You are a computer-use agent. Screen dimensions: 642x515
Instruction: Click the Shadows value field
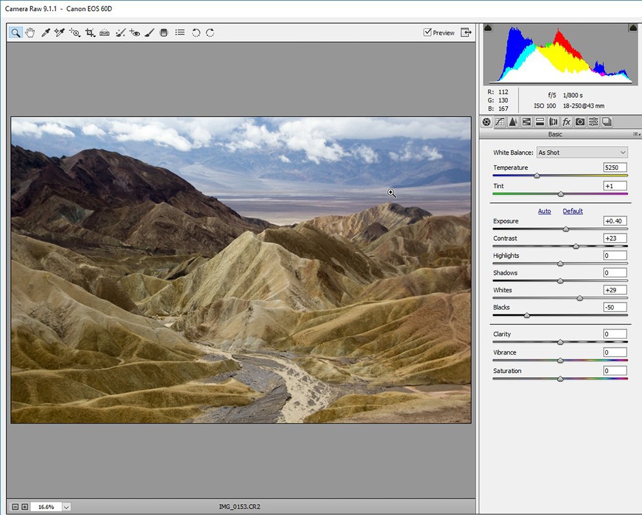[615, 273]
